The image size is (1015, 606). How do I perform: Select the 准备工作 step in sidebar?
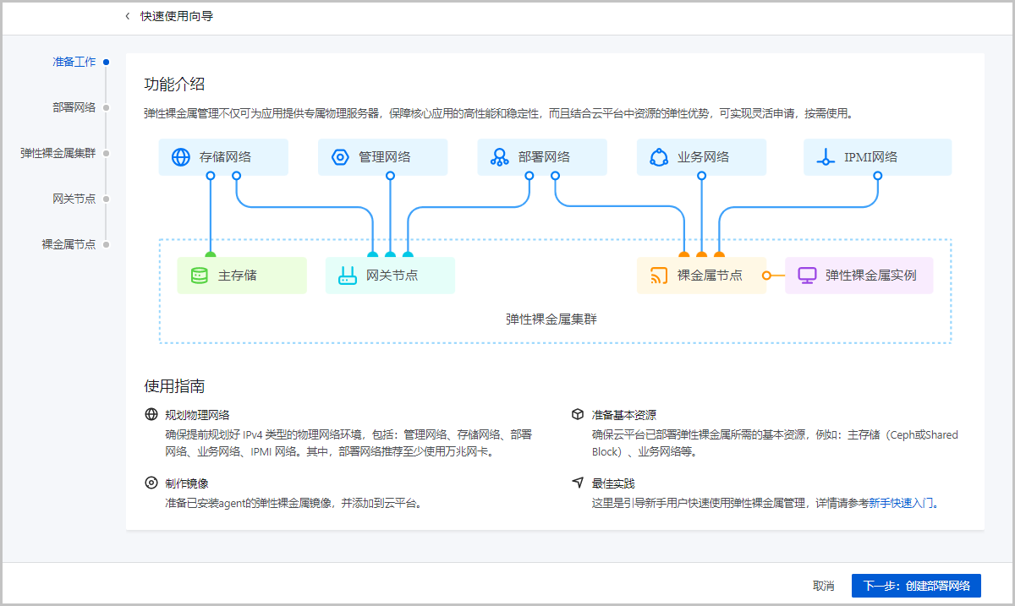74,62
